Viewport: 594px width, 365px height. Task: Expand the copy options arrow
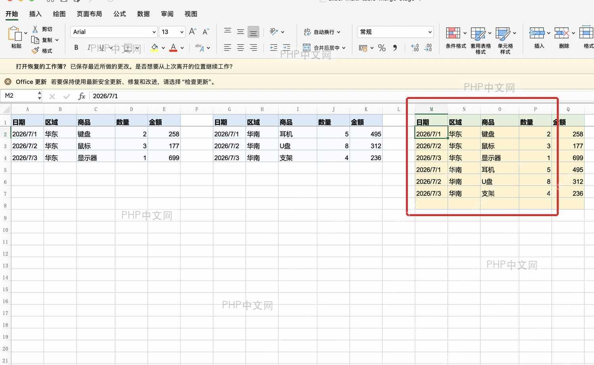point(57,40)
